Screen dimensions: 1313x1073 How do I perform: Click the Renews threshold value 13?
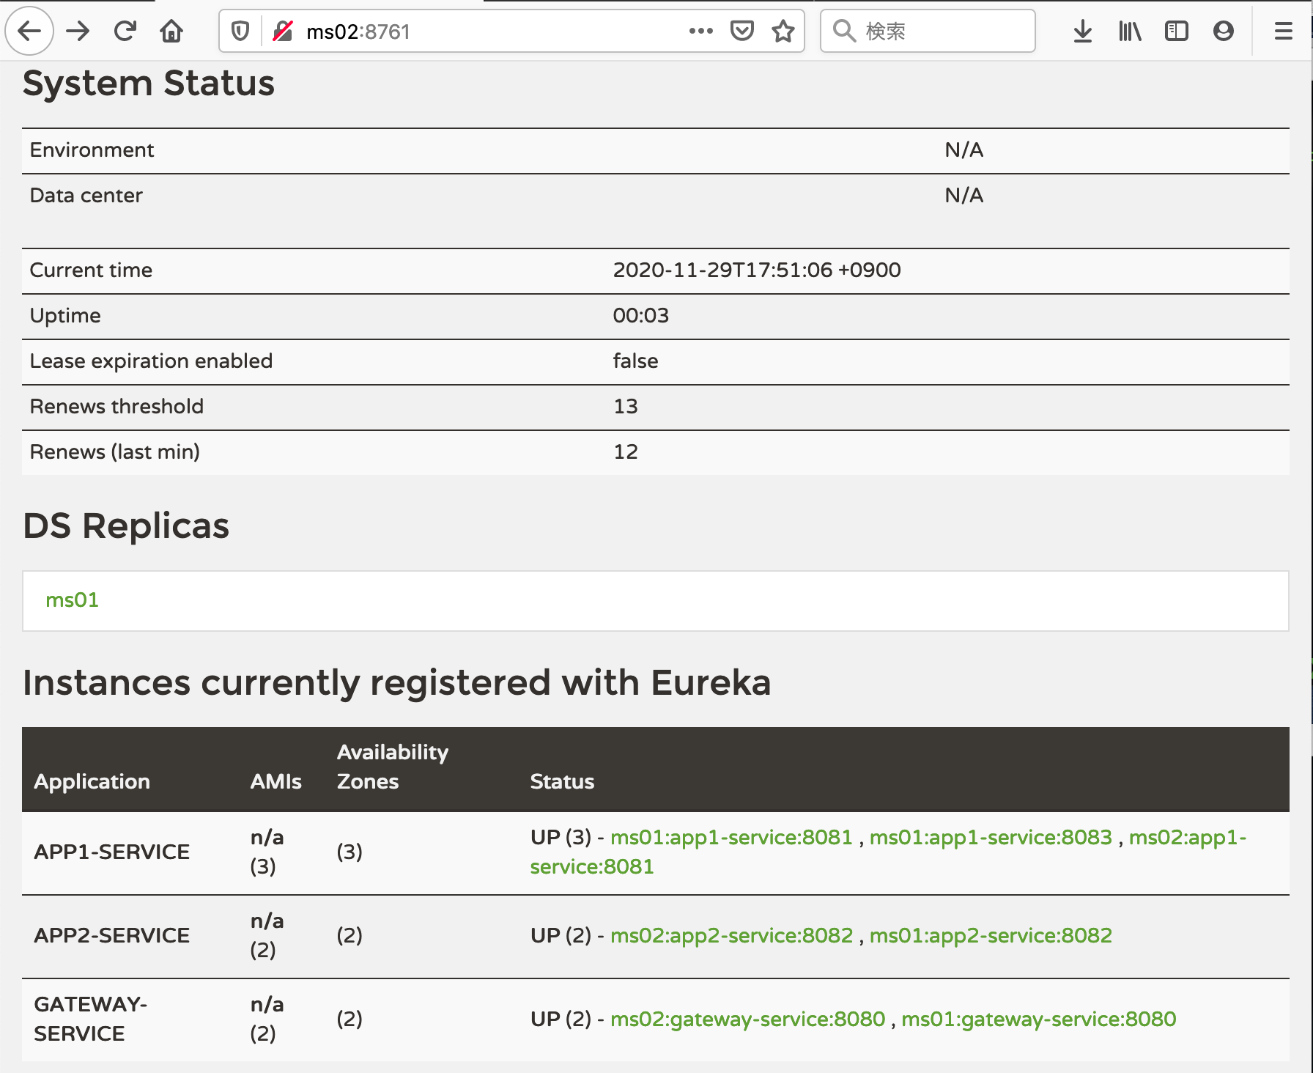tap(626, 406)
